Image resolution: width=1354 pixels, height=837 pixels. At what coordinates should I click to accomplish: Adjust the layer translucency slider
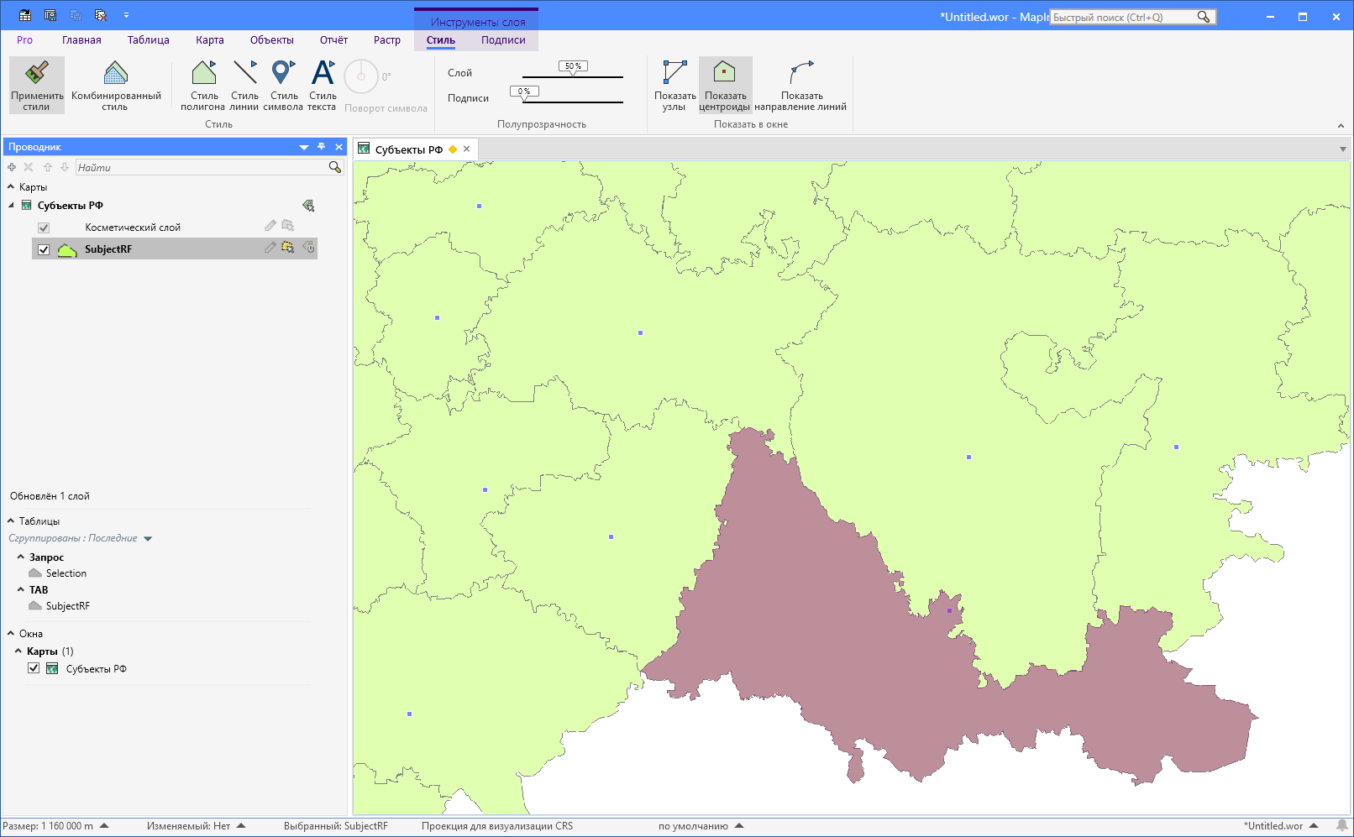(x=573, y=76)
